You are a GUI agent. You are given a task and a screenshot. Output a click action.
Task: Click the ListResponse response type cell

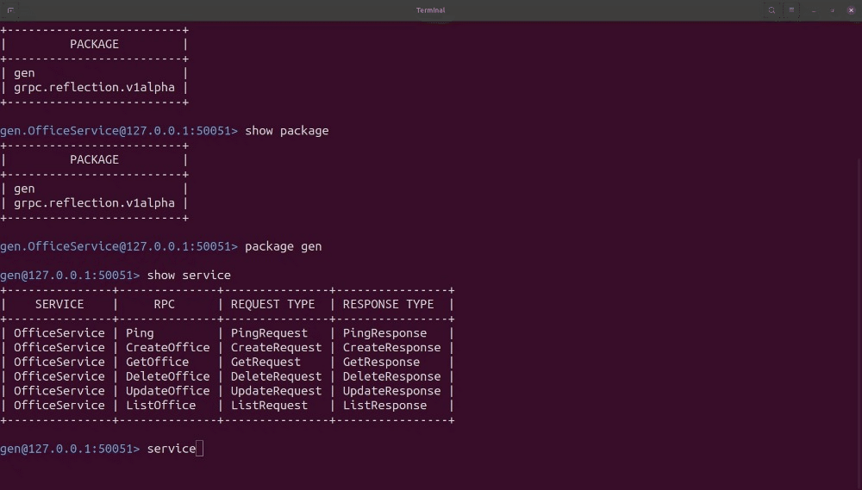pyautogui.click(x=384, y=406)
